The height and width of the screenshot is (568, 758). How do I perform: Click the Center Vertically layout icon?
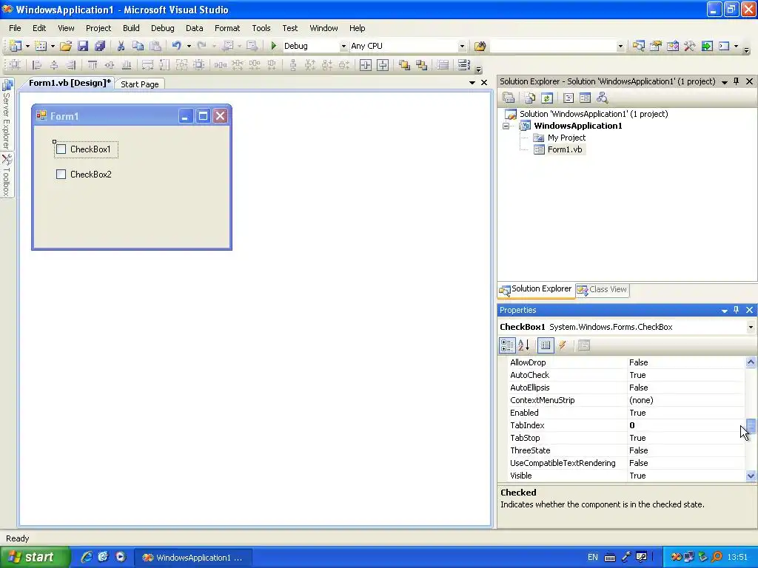coord(383,65)
